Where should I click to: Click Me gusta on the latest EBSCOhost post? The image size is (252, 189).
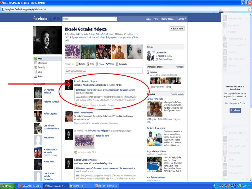(94, 105)
